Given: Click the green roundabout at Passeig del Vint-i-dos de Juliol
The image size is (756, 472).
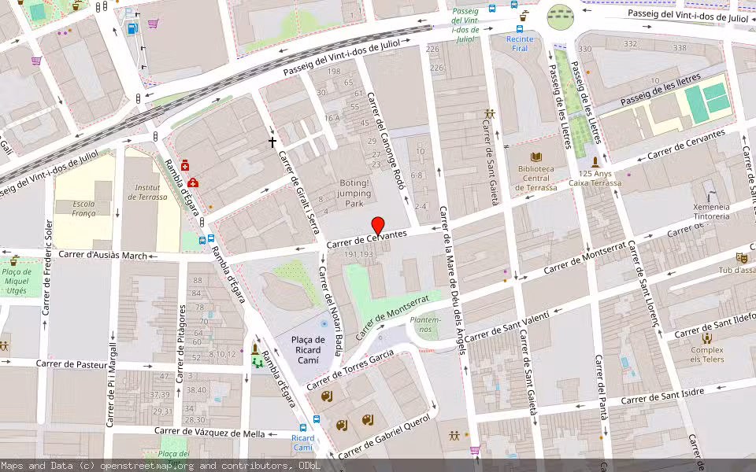Looking at the screenshot, I should coord(561,17).
